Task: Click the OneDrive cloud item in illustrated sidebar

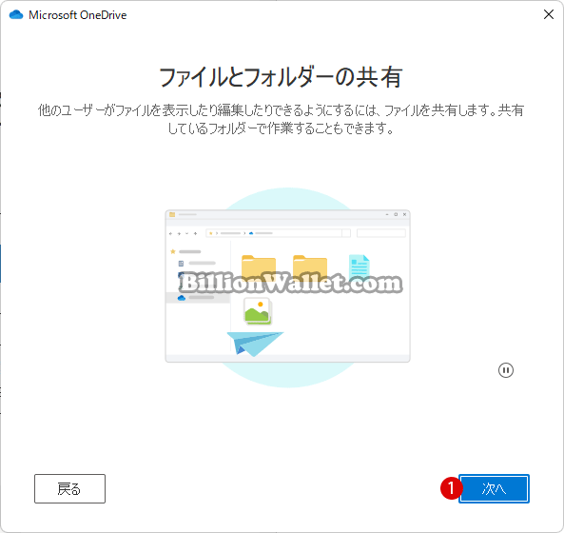Action: [198, 298]
